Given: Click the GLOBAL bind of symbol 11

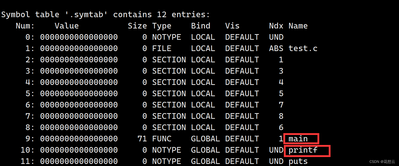Looking at the screenshot, I should pyautogui.click(x=205, y=161).
